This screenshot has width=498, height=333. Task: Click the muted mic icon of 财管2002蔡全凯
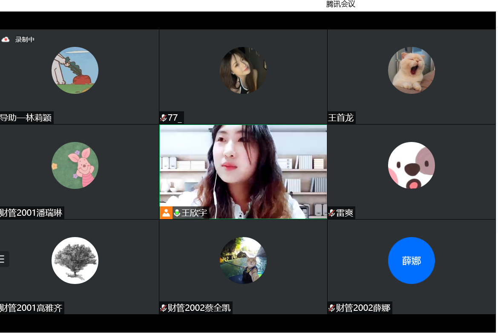click(164, 308)
